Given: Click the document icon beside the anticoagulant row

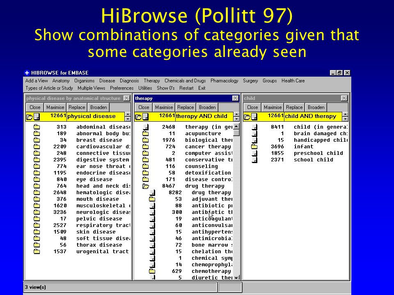Looking at the screenshot, I should [x=152, y=218].
